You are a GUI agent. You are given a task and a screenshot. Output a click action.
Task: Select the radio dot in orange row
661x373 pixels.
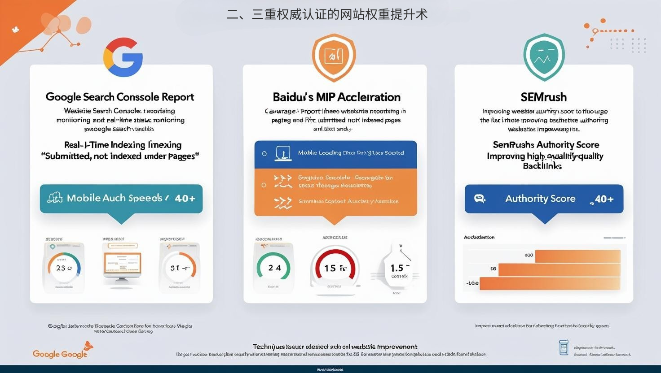point(264,185)
